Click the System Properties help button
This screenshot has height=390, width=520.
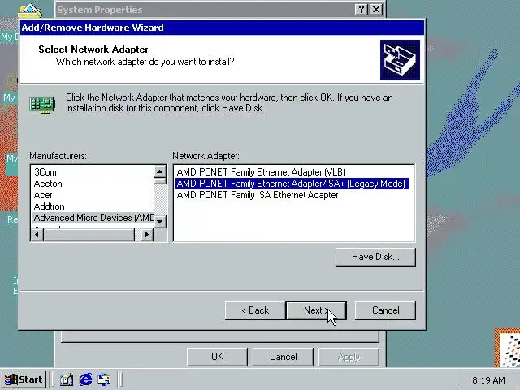(362, 9)
